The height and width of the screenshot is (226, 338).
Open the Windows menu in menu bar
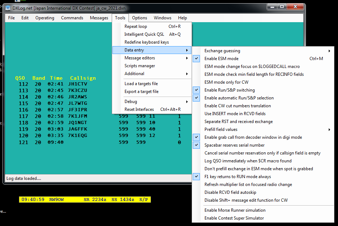tap(162, 18)
